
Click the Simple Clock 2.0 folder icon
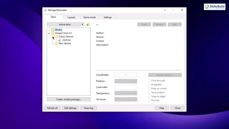[x=53, y=33]
